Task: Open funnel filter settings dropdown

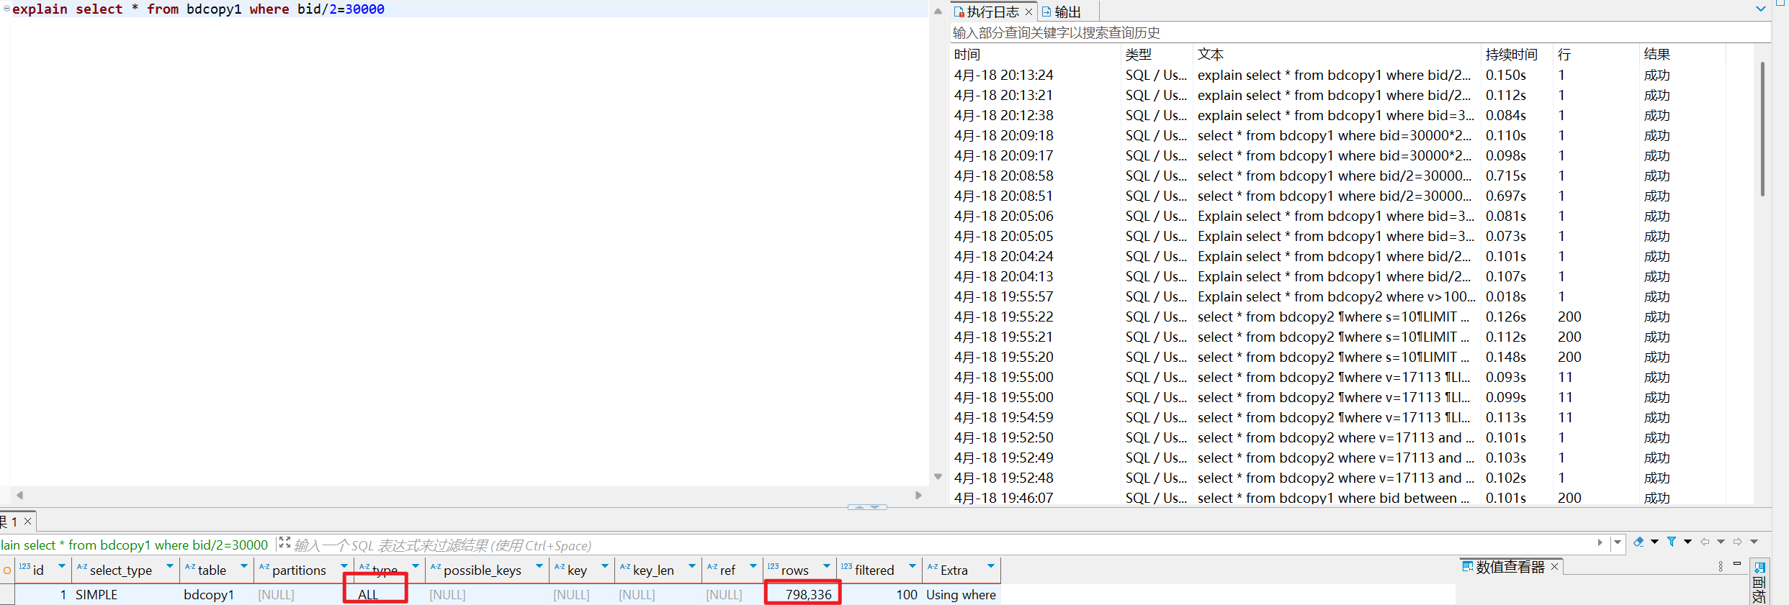Action: click(1687, 542)
